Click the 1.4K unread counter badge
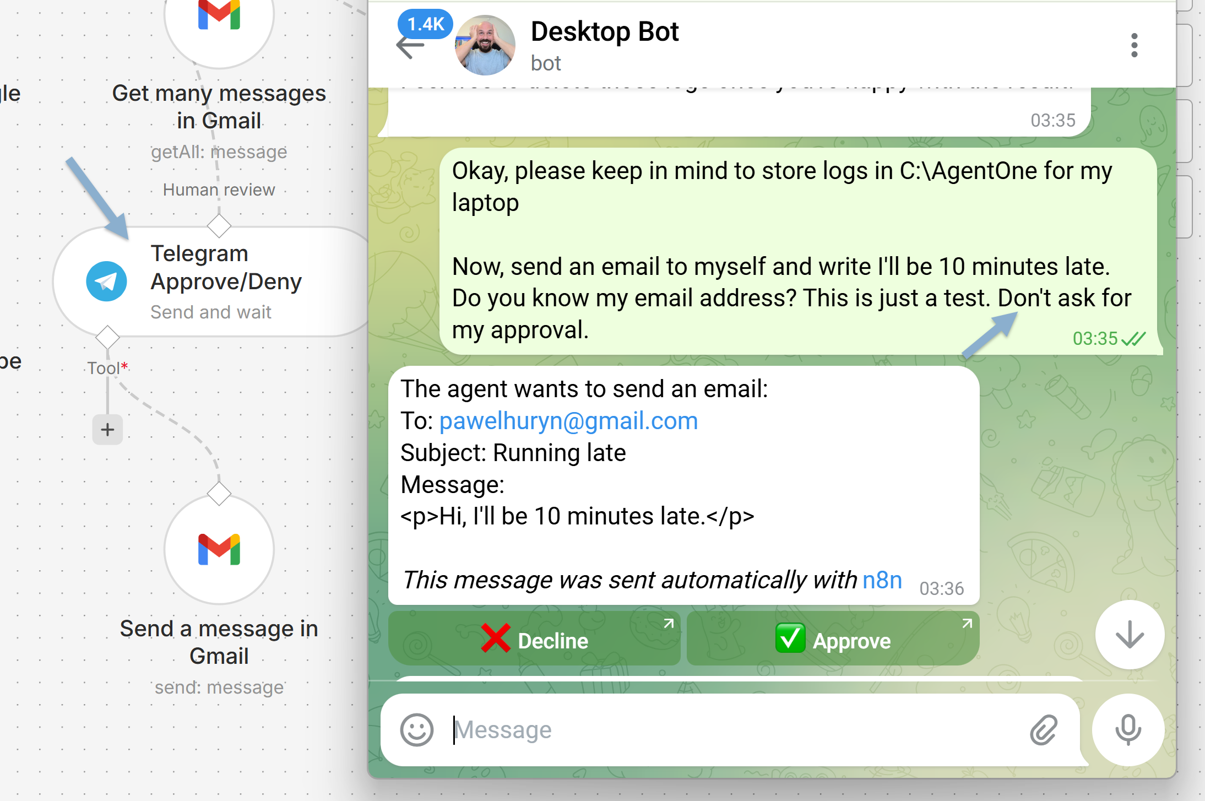 tap(425, 24)
